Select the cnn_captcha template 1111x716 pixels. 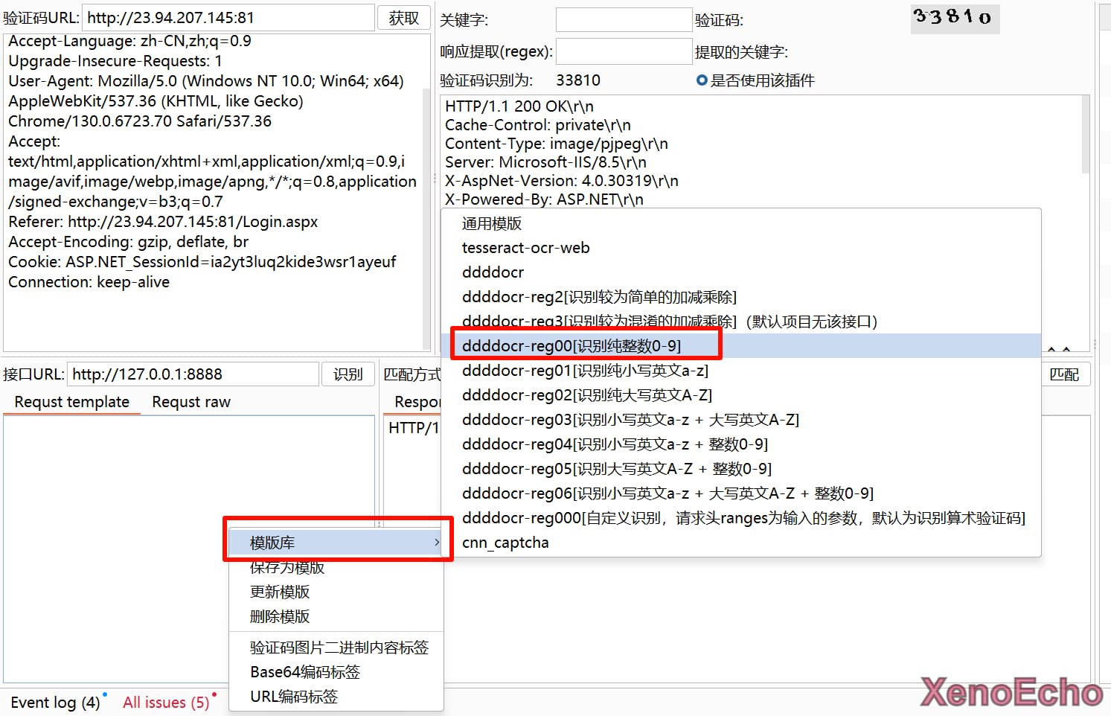(505, 543)
